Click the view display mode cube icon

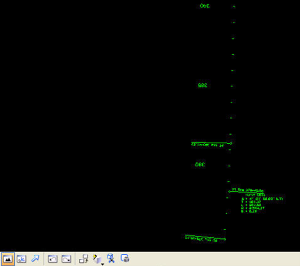tap(97, 259)
